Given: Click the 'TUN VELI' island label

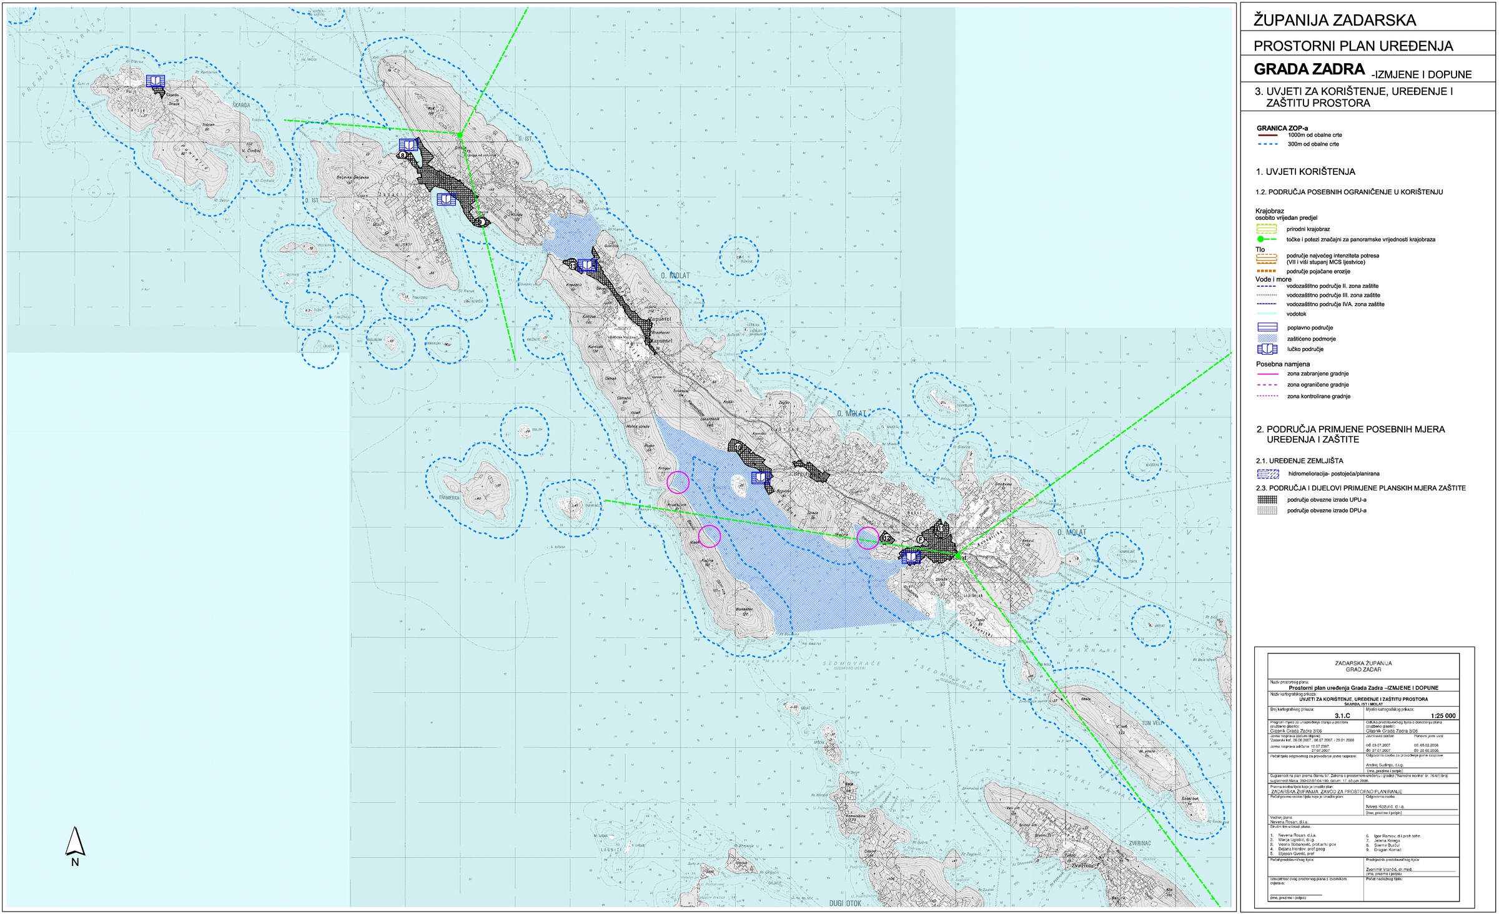Looking at the screenshot, I should tap(1153, 723).
